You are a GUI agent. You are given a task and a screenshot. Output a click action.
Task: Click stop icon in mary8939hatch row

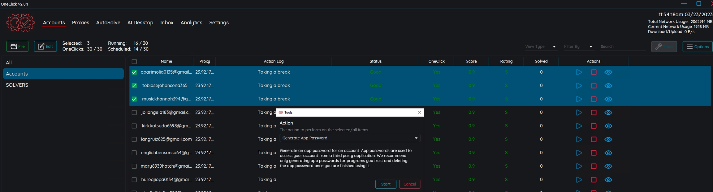click(594, 166)
